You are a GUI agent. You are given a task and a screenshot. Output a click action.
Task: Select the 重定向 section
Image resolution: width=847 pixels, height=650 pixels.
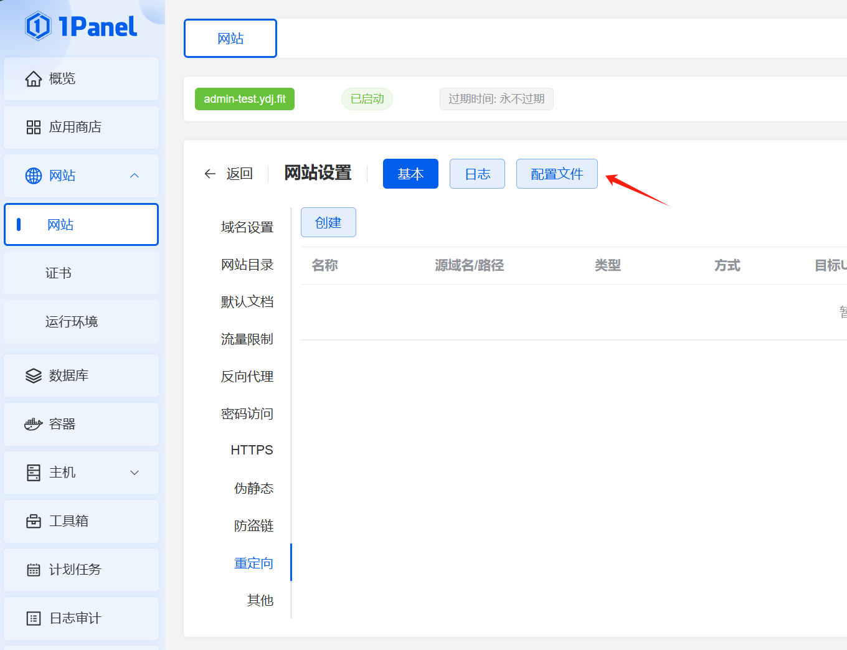[x=254, y=563]
